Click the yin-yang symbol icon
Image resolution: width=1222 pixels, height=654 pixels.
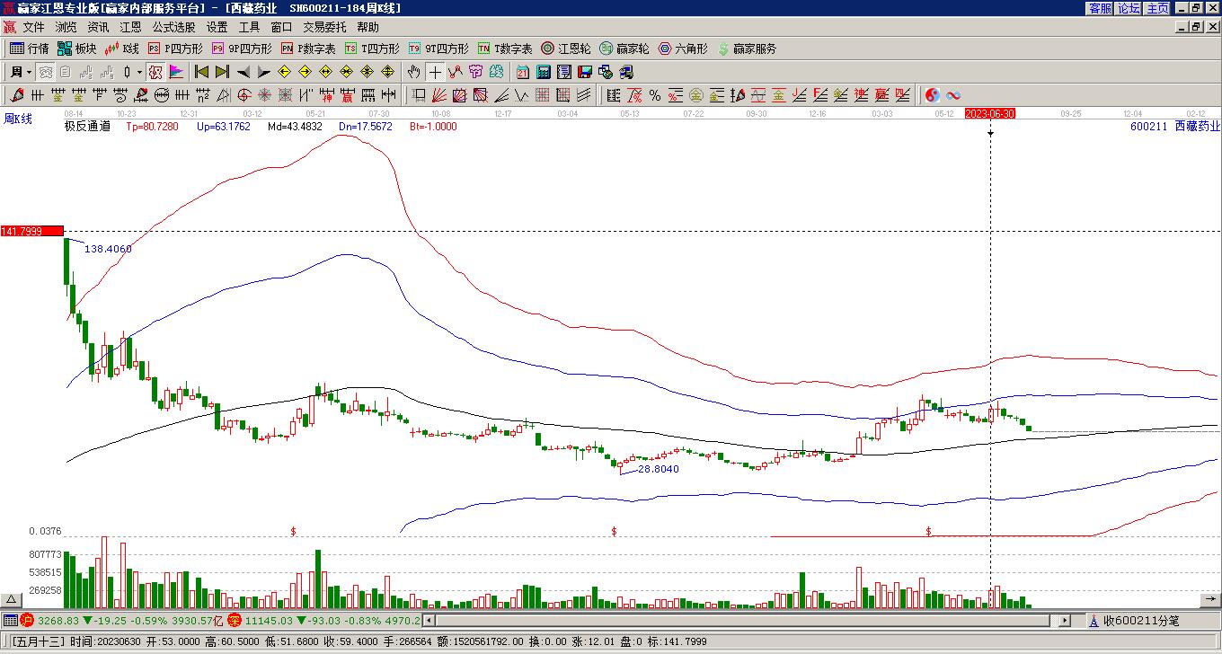pyautogui.click(x=933, y=95)
